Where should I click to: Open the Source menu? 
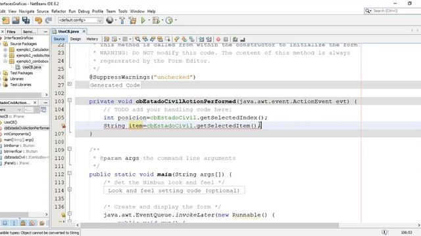point(43,11)
